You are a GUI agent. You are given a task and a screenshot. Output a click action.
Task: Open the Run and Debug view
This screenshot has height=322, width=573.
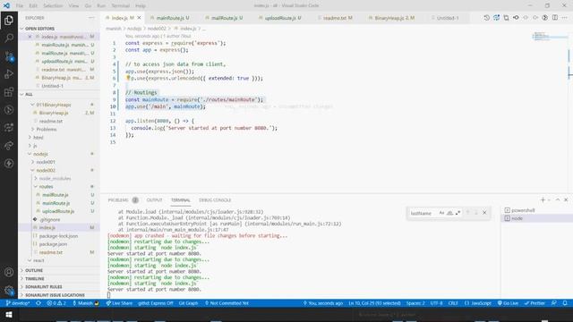tap(9, 74)
